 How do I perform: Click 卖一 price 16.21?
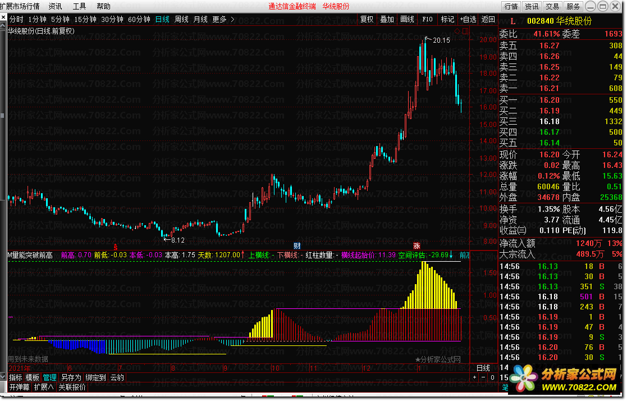(550, 88)
